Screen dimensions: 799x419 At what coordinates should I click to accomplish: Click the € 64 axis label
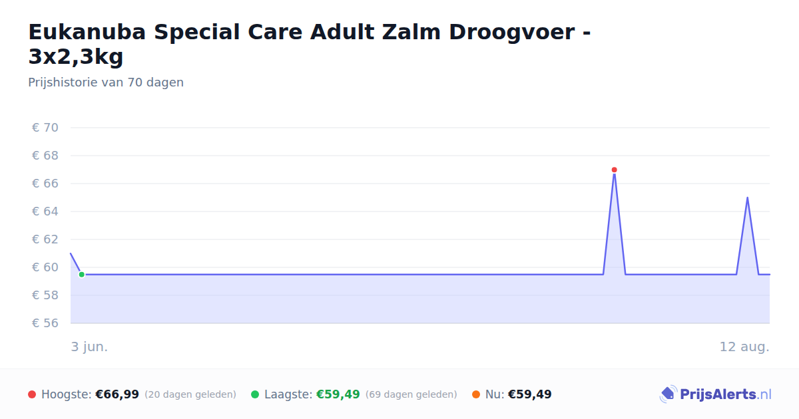pos(45,211)
